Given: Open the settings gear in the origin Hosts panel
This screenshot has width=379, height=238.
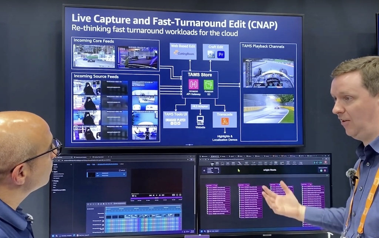Looking at the screenshot, I should point(327,175).
